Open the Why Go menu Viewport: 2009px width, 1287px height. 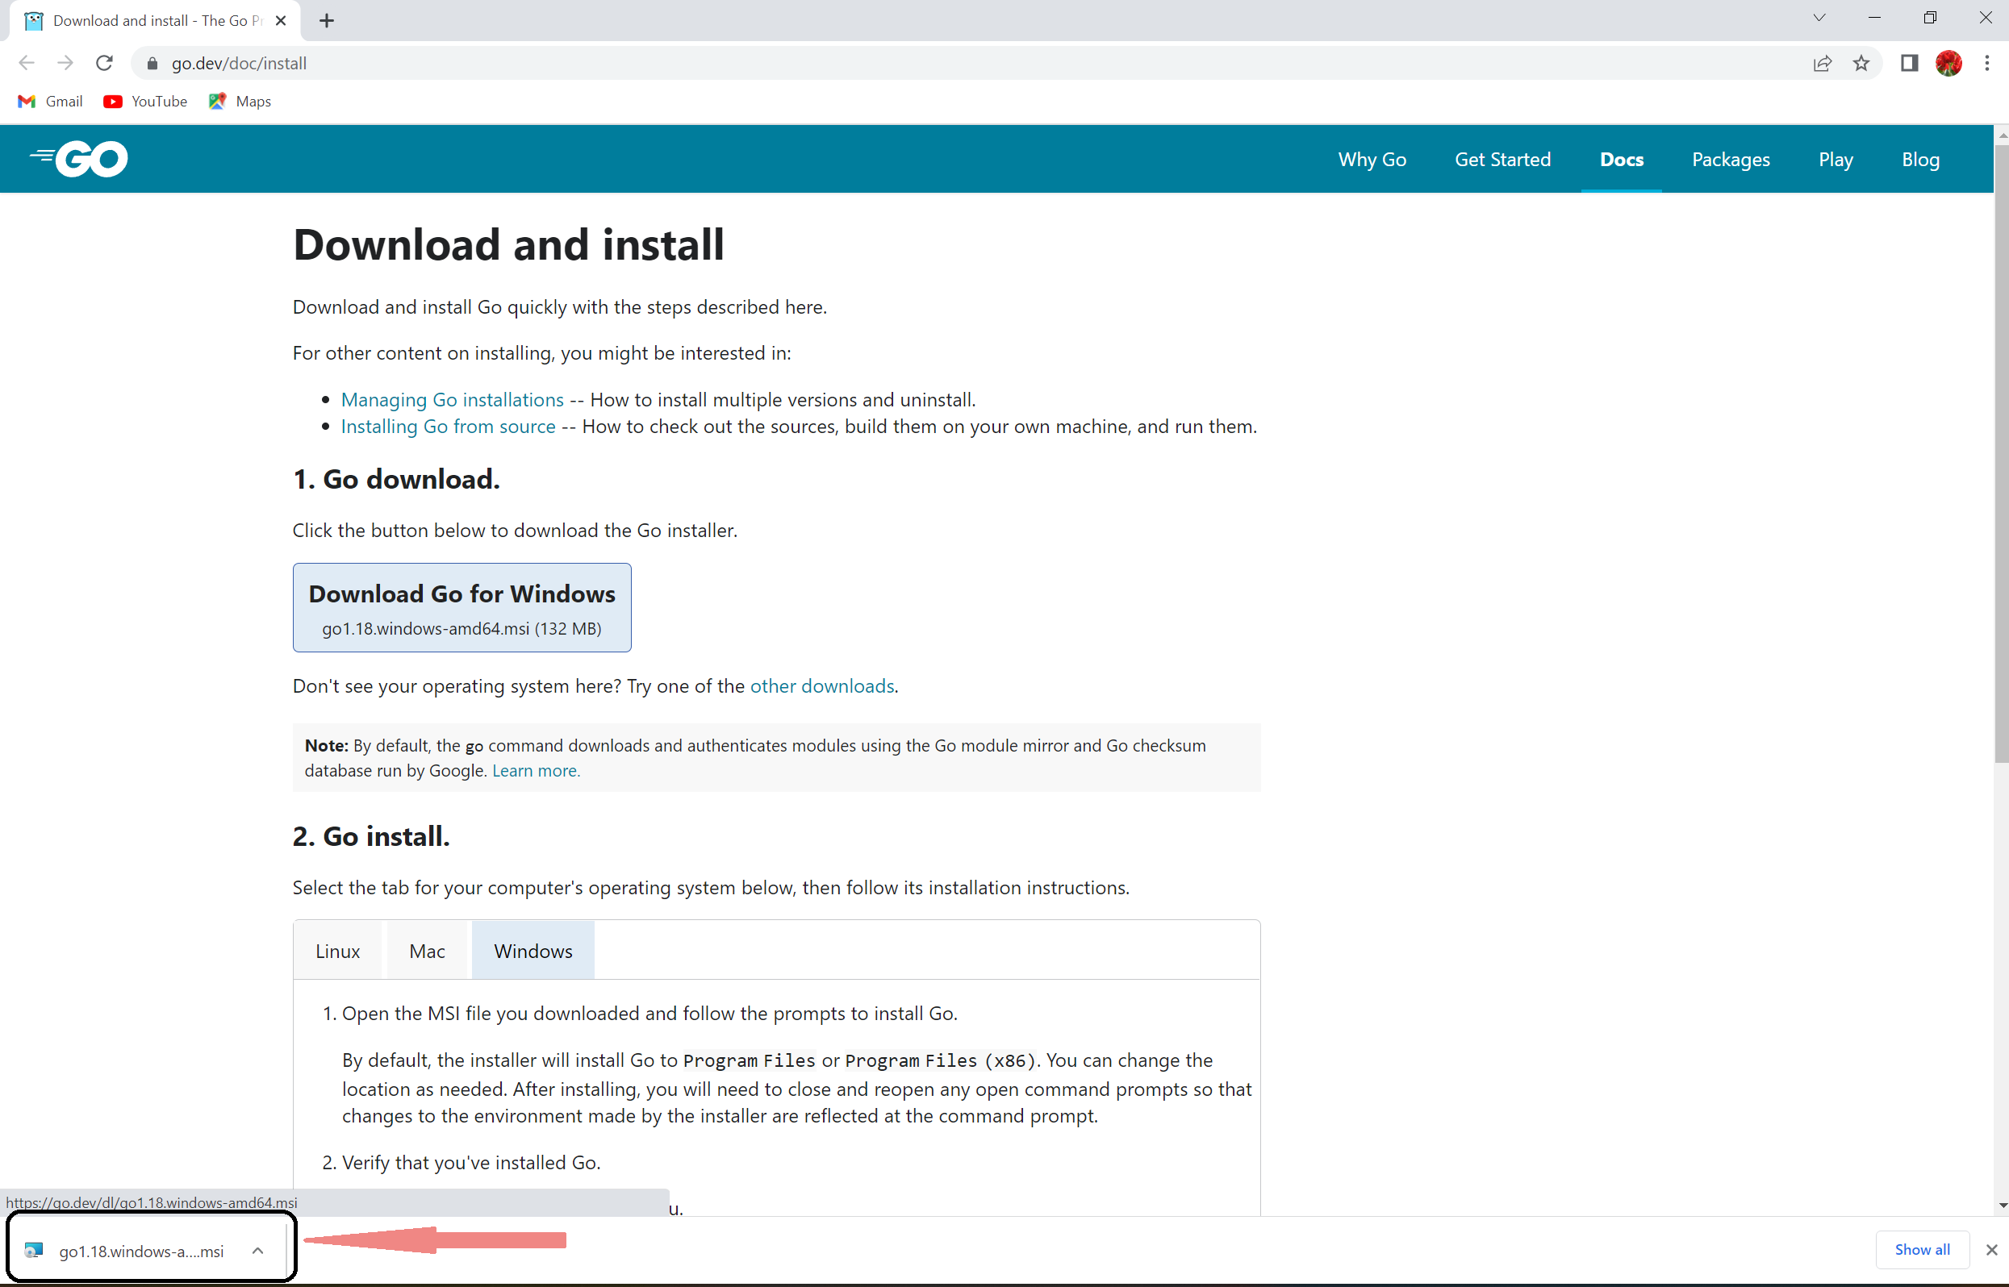click(x=1372, y=160)
